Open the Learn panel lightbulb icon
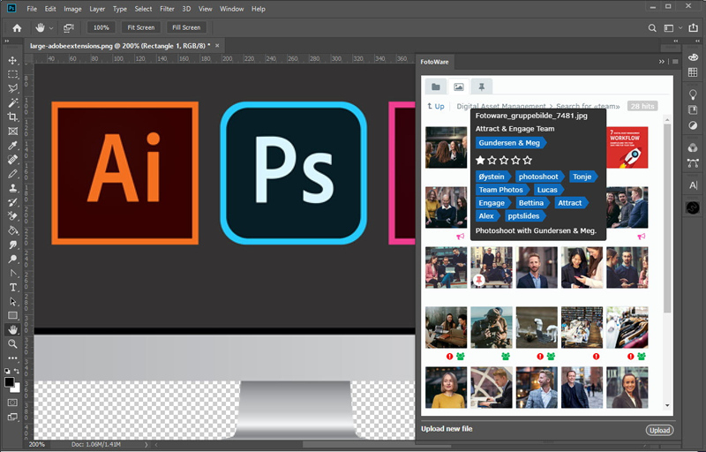 tap(693, 94)
